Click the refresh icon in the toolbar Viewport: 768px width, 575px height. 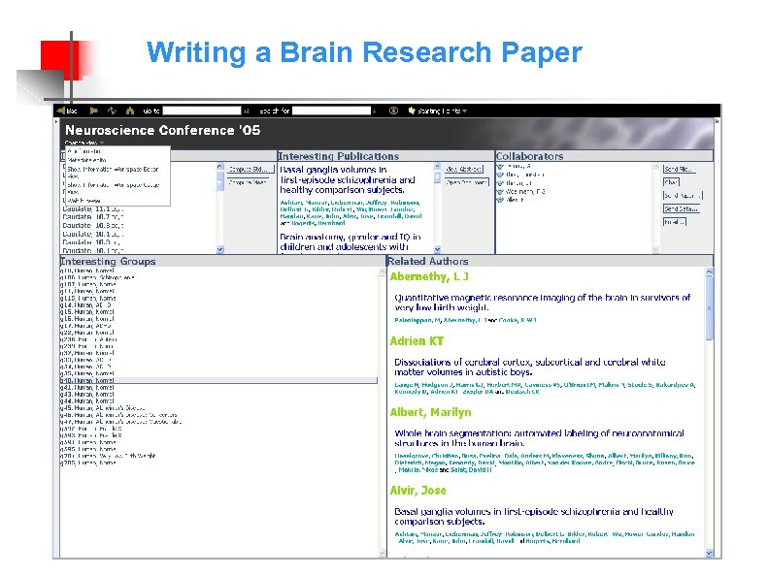coord(112,111)
